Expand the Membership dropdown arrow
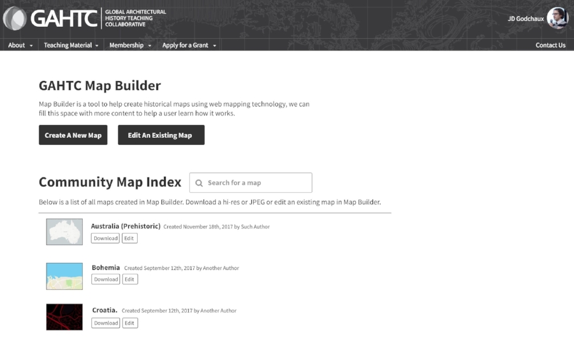Screen dimensions: 574x342 (149, 46)
